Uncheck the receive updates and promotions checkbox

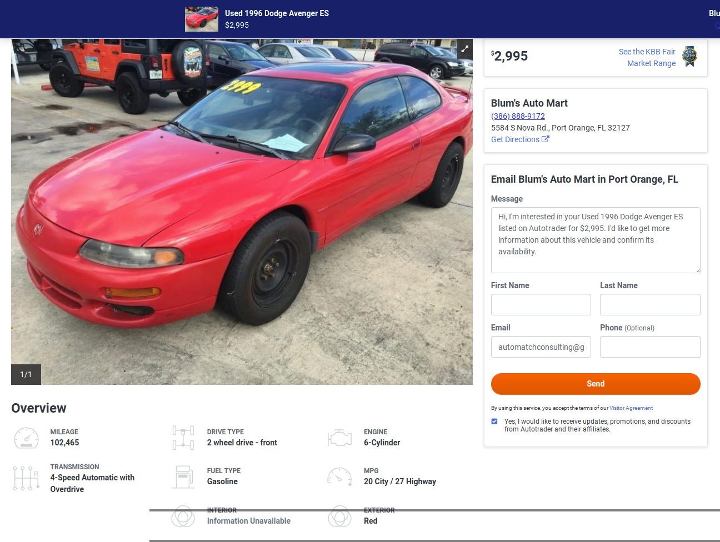(494, 421)
